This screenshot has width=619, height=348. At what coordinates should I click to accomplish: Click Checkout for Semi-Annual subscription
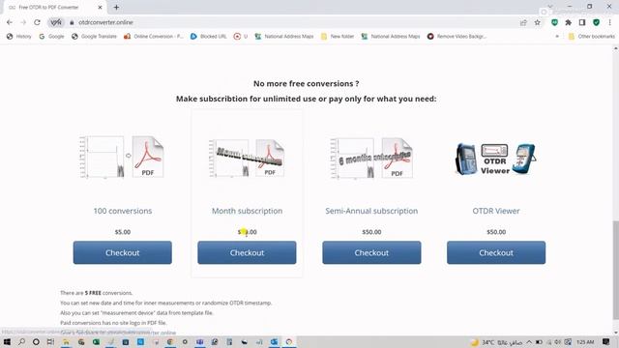[x=371, y=252]
